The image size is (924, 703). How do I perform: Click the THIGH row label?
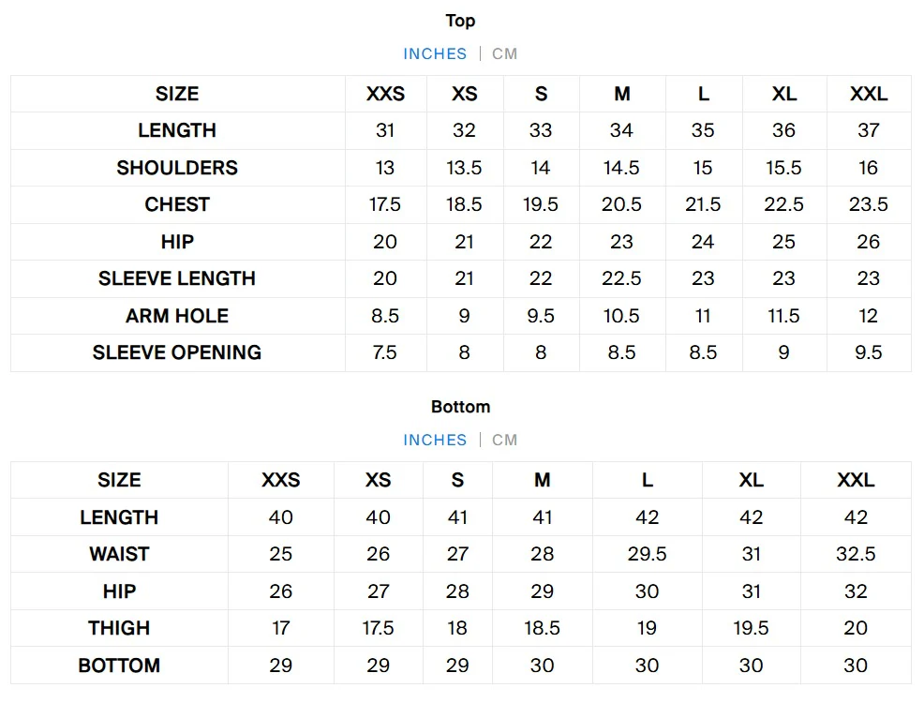pos(119,628)
